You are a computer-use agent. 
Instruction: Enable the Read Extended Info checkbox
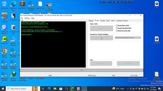pyautogui.click(x=117, y=28)
